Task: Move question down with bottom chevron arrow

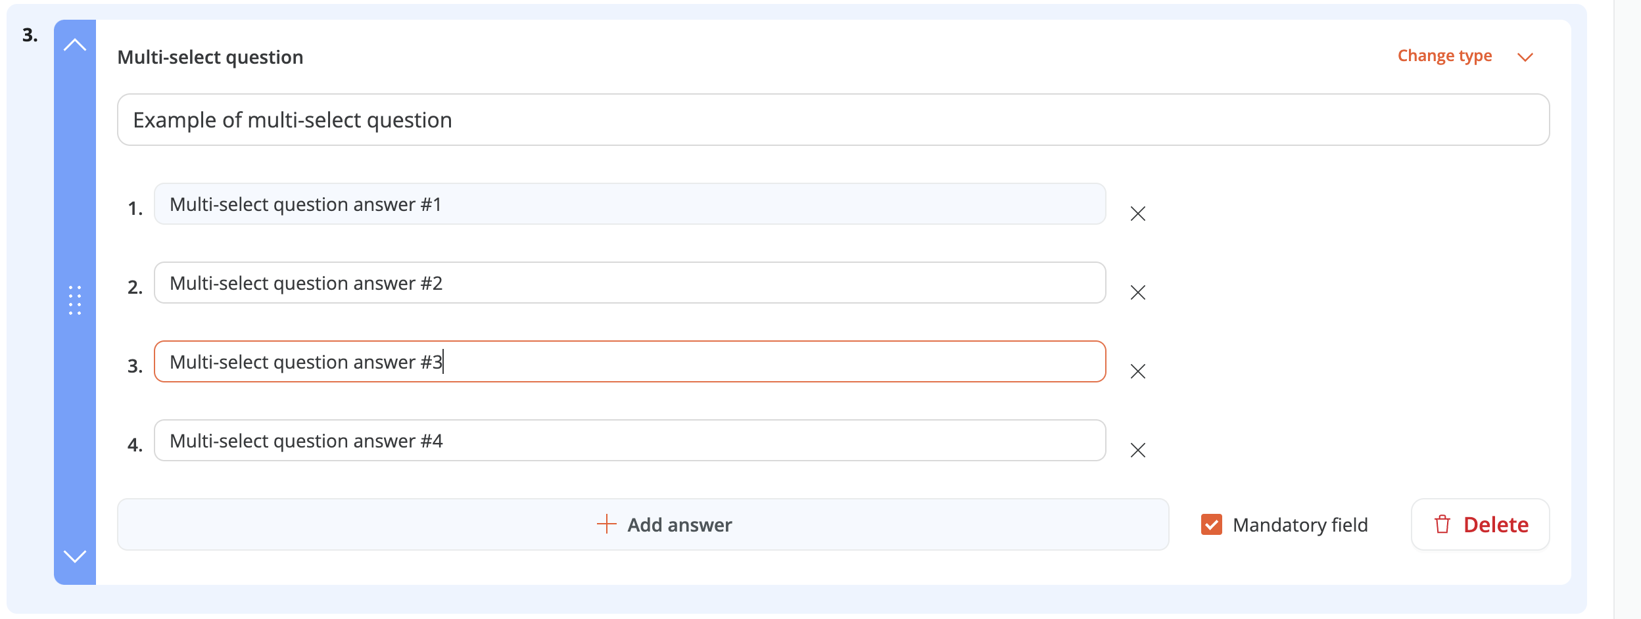Action: 75,557
